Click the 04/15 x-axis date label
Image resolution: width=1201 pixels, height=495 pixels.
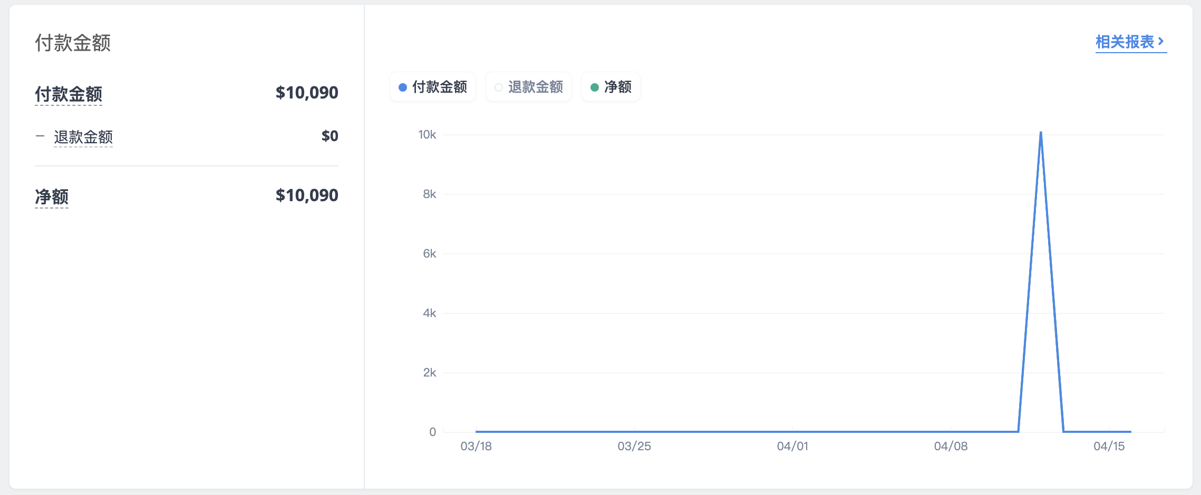point(1109,446)
